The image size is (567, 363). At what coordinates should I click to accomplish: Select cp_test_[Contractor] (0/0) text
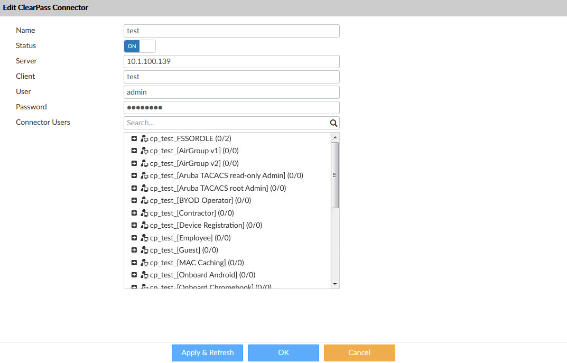192,213
